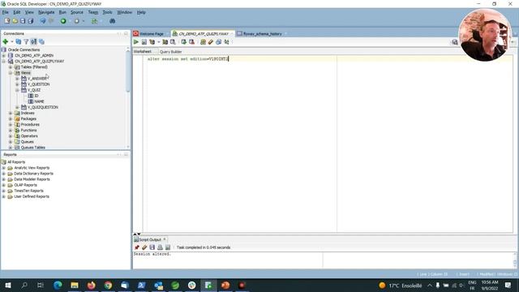This screenshot has height=292, width=519.
Task: Click the Connections tree vertical scrollbar
Action: click(128, 71)
